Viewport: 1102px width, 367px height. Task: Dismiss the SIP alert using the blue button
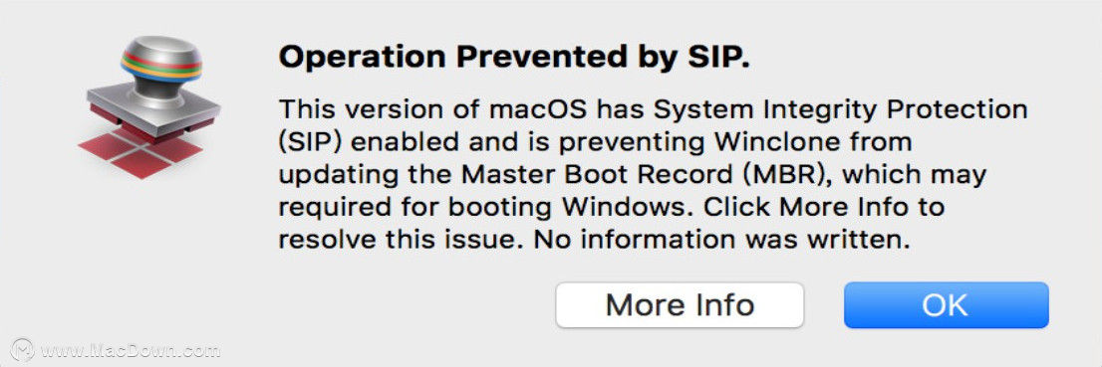[946, 305]
